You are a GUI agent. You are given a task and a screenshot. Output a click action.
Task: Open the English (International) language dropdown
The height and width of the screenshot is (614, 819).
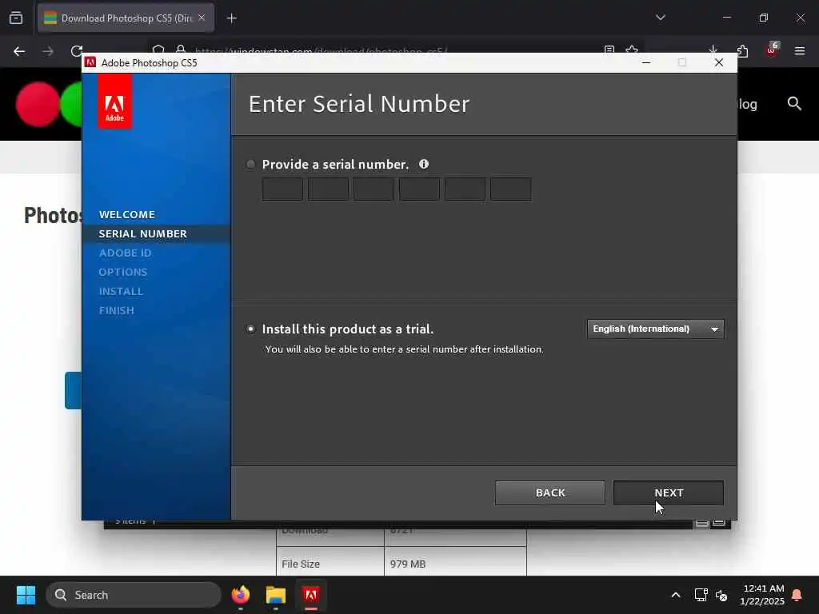[656, 329]
